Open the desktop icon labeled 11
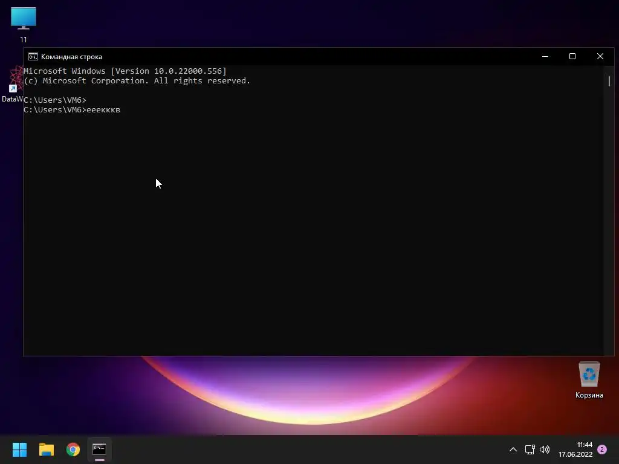Image resolution: width=619 pixels, height=464 pixels. click(24, 24)
